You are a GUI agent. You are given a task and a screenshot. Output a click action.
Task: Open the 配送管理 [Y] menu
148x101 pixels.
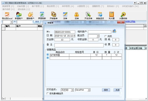pos(53,6)
